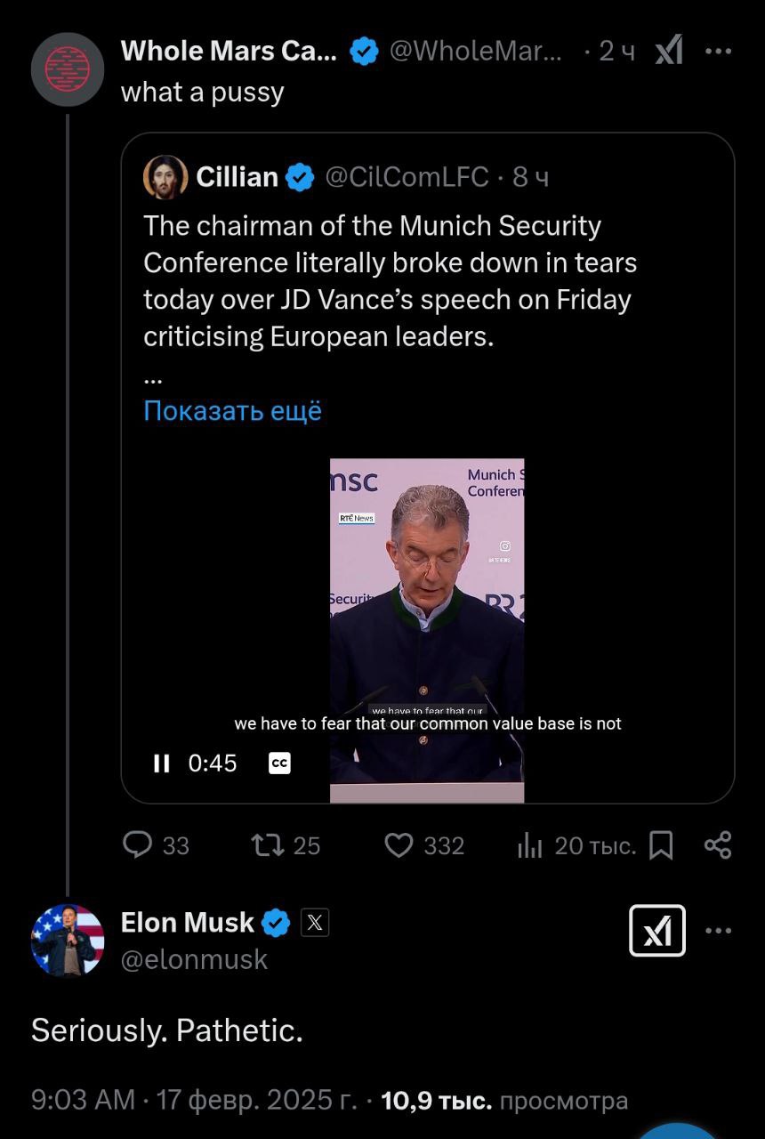Open Elon Musk's profile avatar
Viewport: 765px width, 1139px height.
click(x=68, y=941)
